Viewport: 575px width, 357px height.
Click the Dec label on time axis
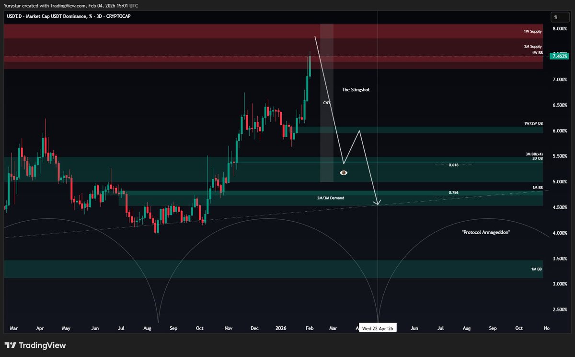(x=254, y=329)
